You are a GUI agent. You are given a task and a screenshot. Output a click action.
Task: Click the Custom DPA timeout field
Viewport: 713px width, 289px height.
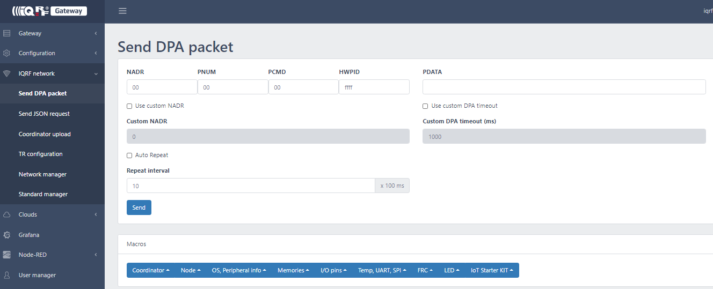tap(564, 136)
